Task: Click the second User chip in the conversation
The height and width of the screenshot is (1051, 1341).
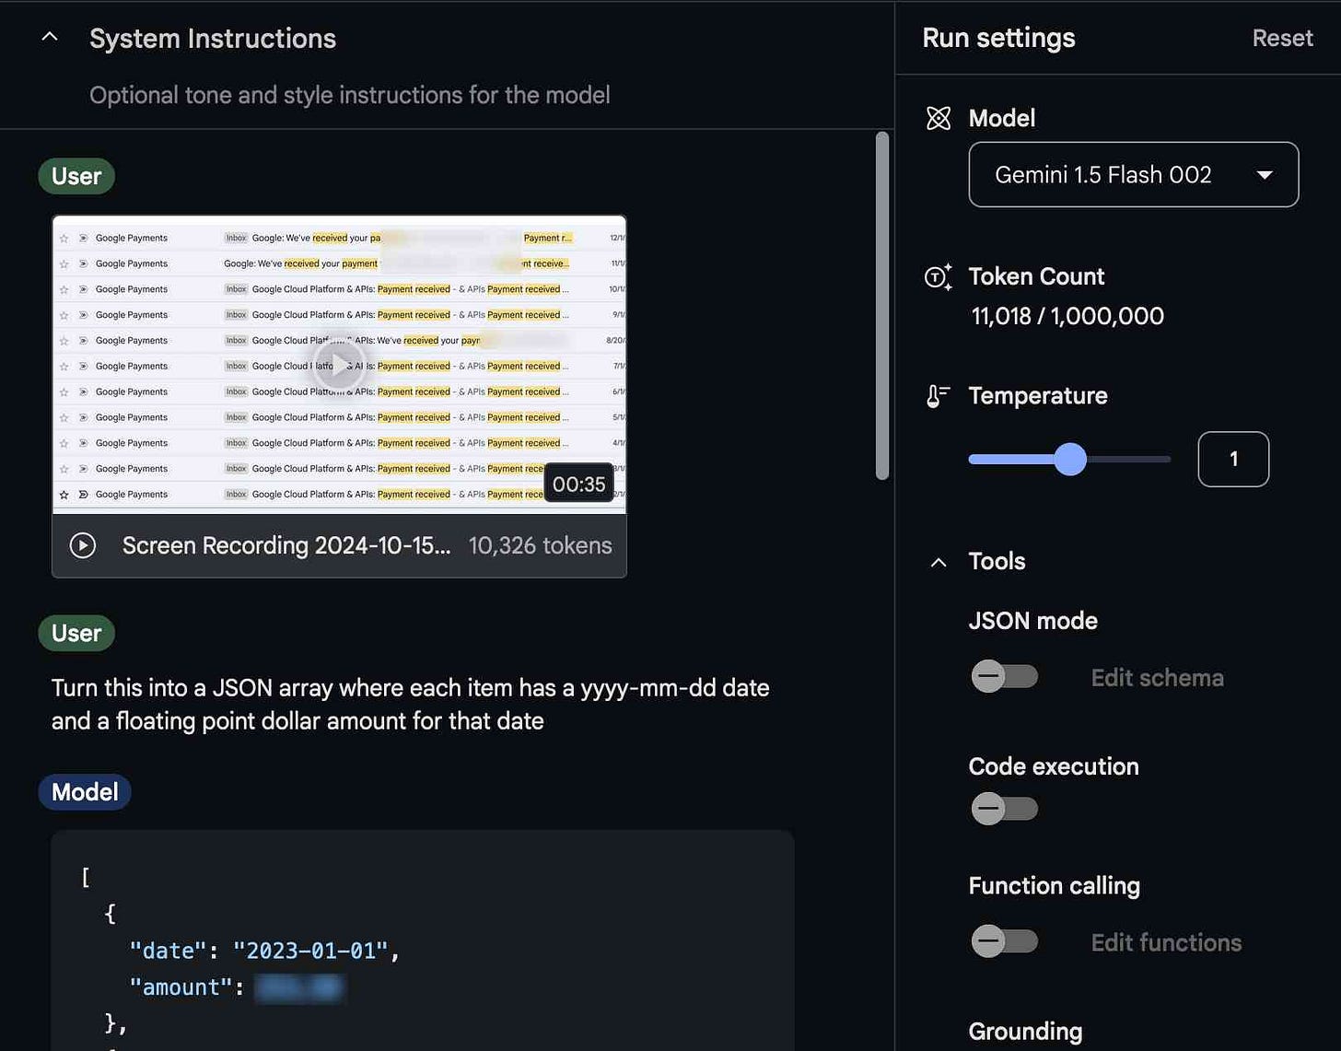Action: tap(76, 633)
